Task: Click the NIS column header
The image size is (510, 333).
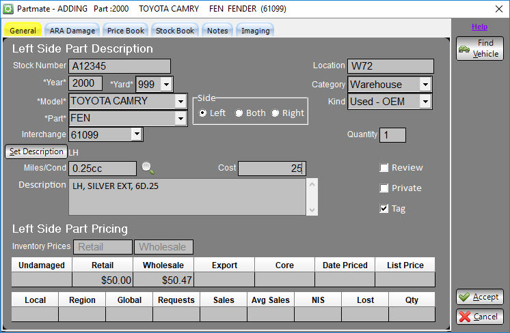Action: coord(318,300)
